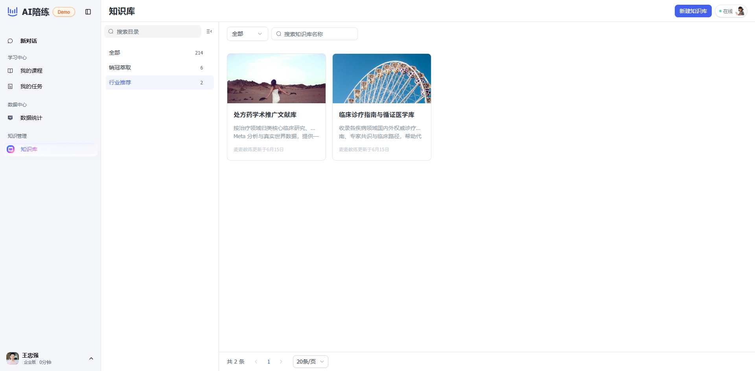Go to next page arrow
This screenshot has width=755, height=371.
[x=281, y=362]
